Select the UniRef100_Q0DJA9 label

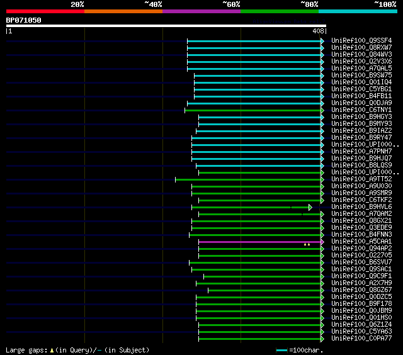point(361,103)
